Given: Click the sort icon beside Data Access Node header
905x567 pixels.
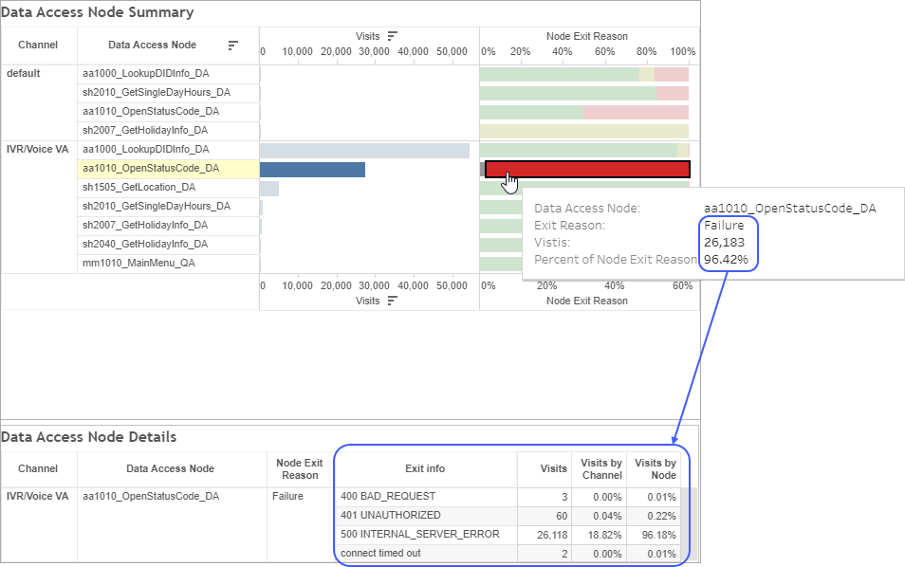Looking at the screenshot, I should coord(233,45).
